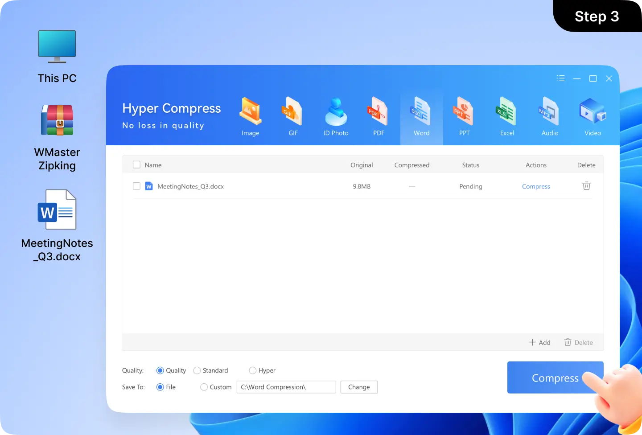Viewport: 642px width, 435px height.
Task: Choose the Hyper quality radio option
Action: point(253,370)
